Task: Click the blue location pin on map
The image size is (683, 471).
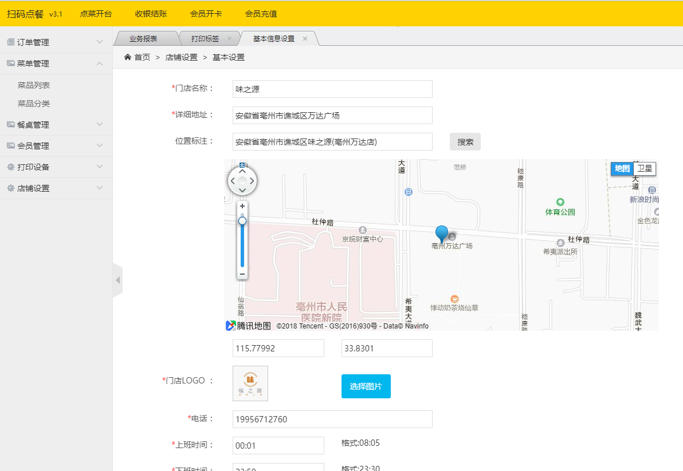Action: 441,233
